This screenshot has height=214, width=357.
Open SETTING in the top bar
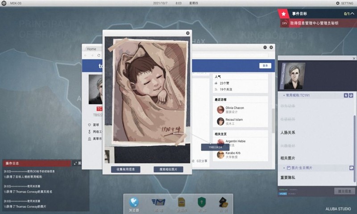pyautogui.click(x=344, y=3)
